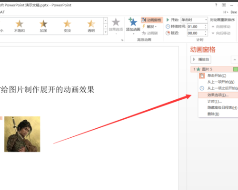This screenshot has width=238, height=190.
Task: Open the 效果选项 star button in ribbon
Action: [x=116, y=26]
